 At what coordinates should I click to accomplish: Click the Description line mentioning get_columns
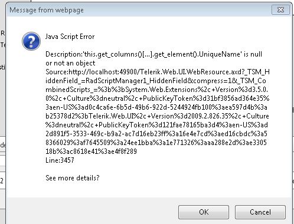click(153, 54)
